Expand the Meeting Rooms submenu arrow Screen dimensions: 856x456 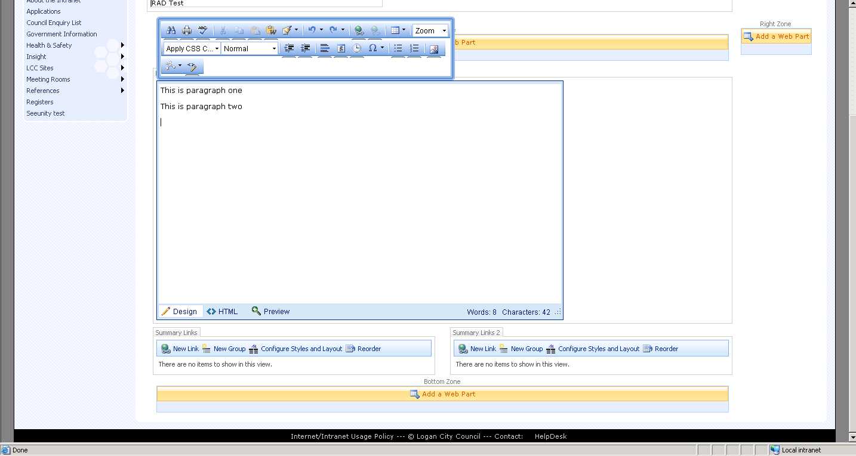point(122,79)
